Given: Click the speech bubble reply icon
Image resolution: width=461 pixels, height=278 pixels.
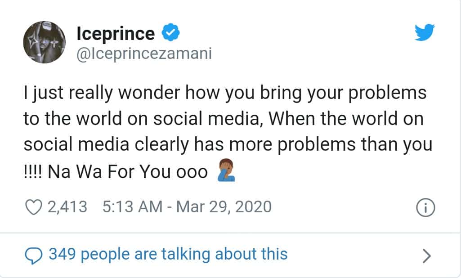Looking at the screenshot, I should point(35,254).
